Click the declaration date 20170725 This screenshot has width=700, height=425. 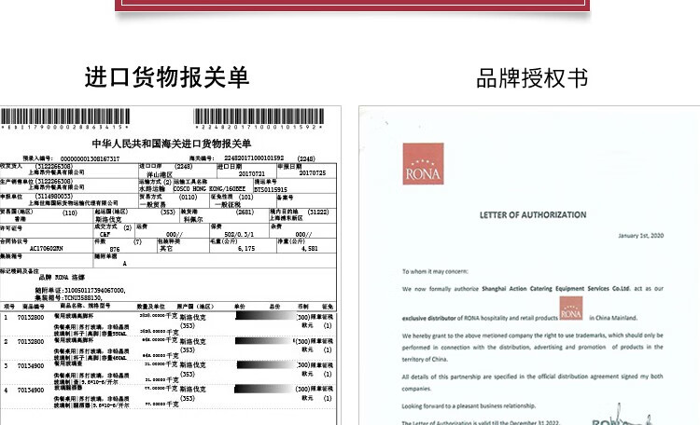312,172
